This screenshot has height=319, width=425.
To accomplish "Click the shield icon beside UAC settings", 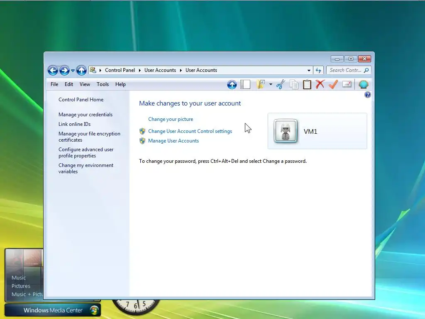I will pyautogui.click(x=142, y=131).
